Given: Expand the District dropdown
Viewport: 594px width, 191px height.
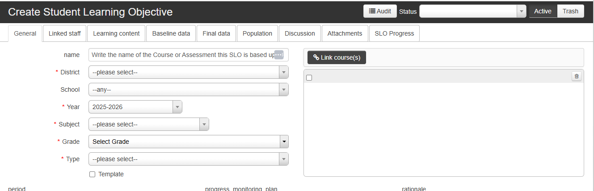Looking at the screenshot, I should (x=188, y=72).
